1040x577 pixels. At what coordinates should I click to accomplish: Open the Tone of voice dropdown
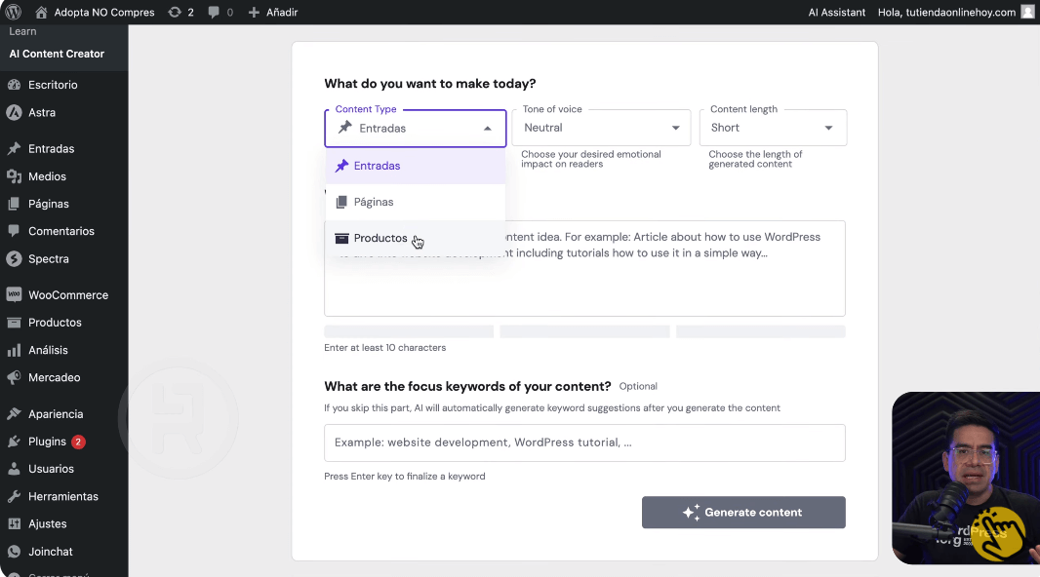click(x=601, y=128)
